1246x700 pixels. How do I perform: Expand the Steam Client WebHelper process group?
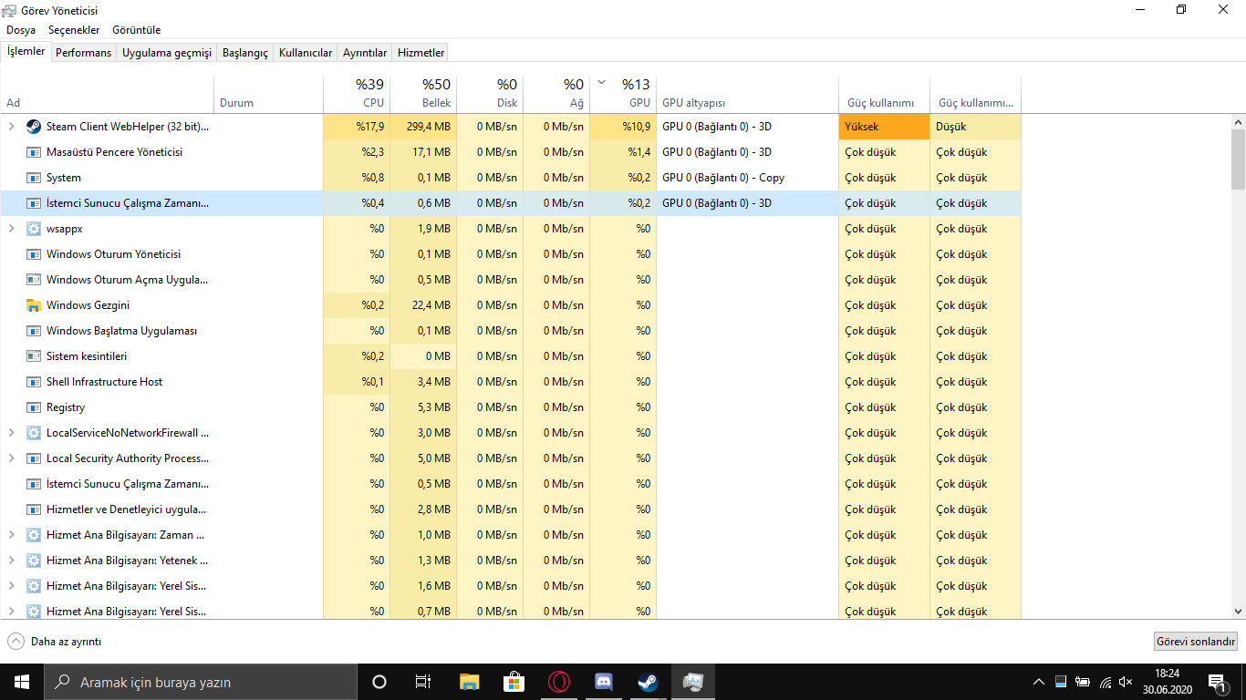11,127
